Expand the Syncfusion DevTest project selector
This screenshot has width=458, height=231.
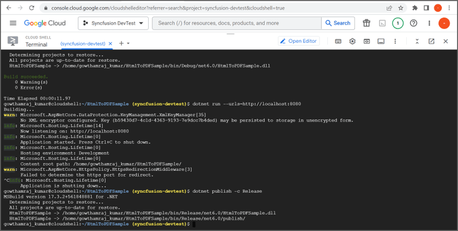click(x=114, y=23)
